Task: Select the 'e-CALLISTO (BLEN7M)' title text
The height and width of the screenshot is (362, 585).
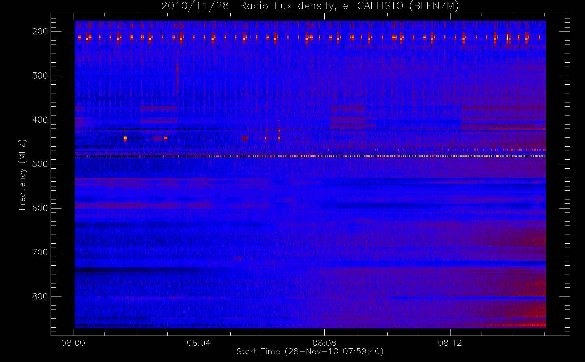Action: [401, 6]
